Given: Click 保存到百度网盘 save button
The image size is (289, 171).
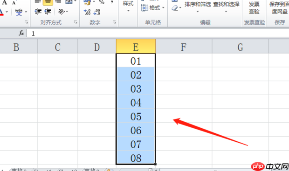Looking at the screenshot, I should 279,8.
